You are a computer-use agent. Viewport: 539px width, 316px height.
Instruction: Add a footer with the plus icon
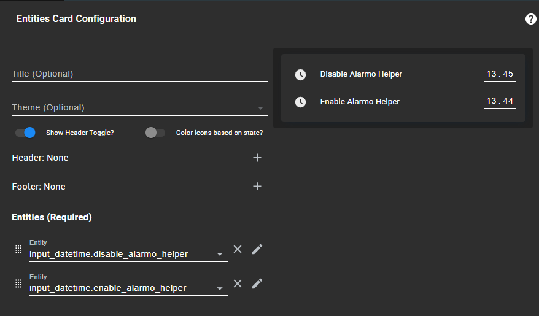[x=257, y=186]
